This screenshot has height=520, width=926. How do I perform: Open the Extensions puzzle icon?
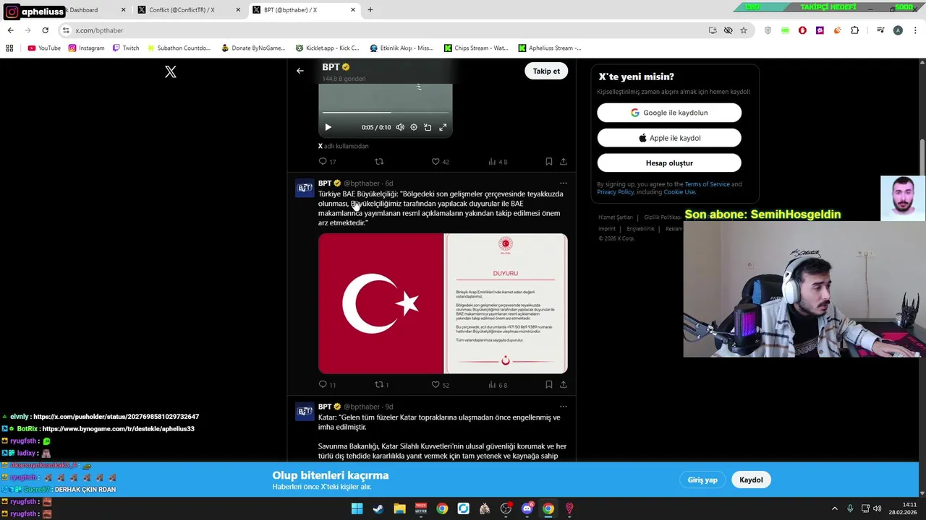point(855,30)
